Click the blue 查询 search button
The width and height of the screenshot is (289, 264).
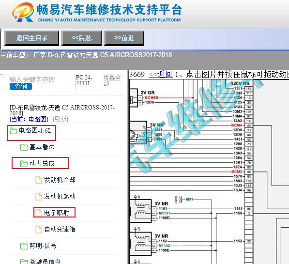pos(21,86)
